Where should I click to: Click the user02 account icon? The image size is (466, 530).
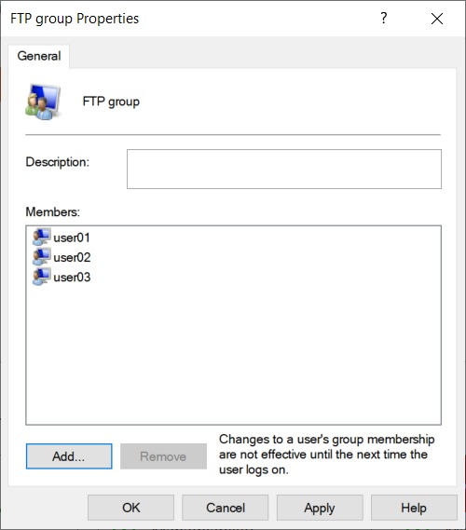click(x=42, y=257)
